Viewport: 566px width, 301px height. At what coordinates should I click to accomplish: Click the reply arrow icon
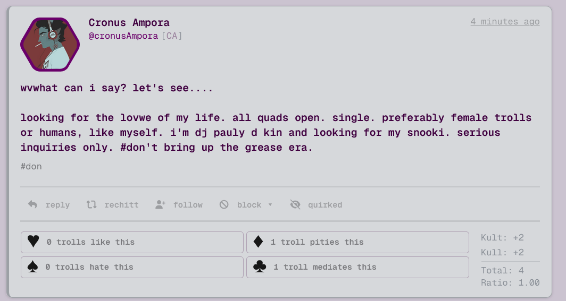click(x=32, y=204)
